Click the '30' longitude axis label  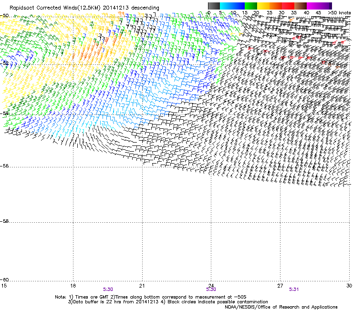(349, 286)
